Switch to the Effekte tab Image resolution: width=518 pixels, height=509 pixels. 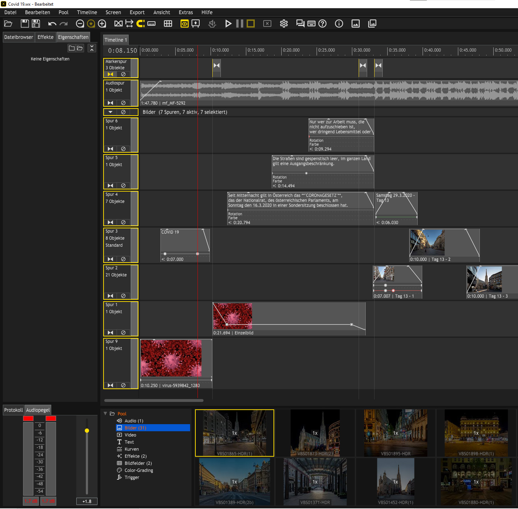point(46,37)
